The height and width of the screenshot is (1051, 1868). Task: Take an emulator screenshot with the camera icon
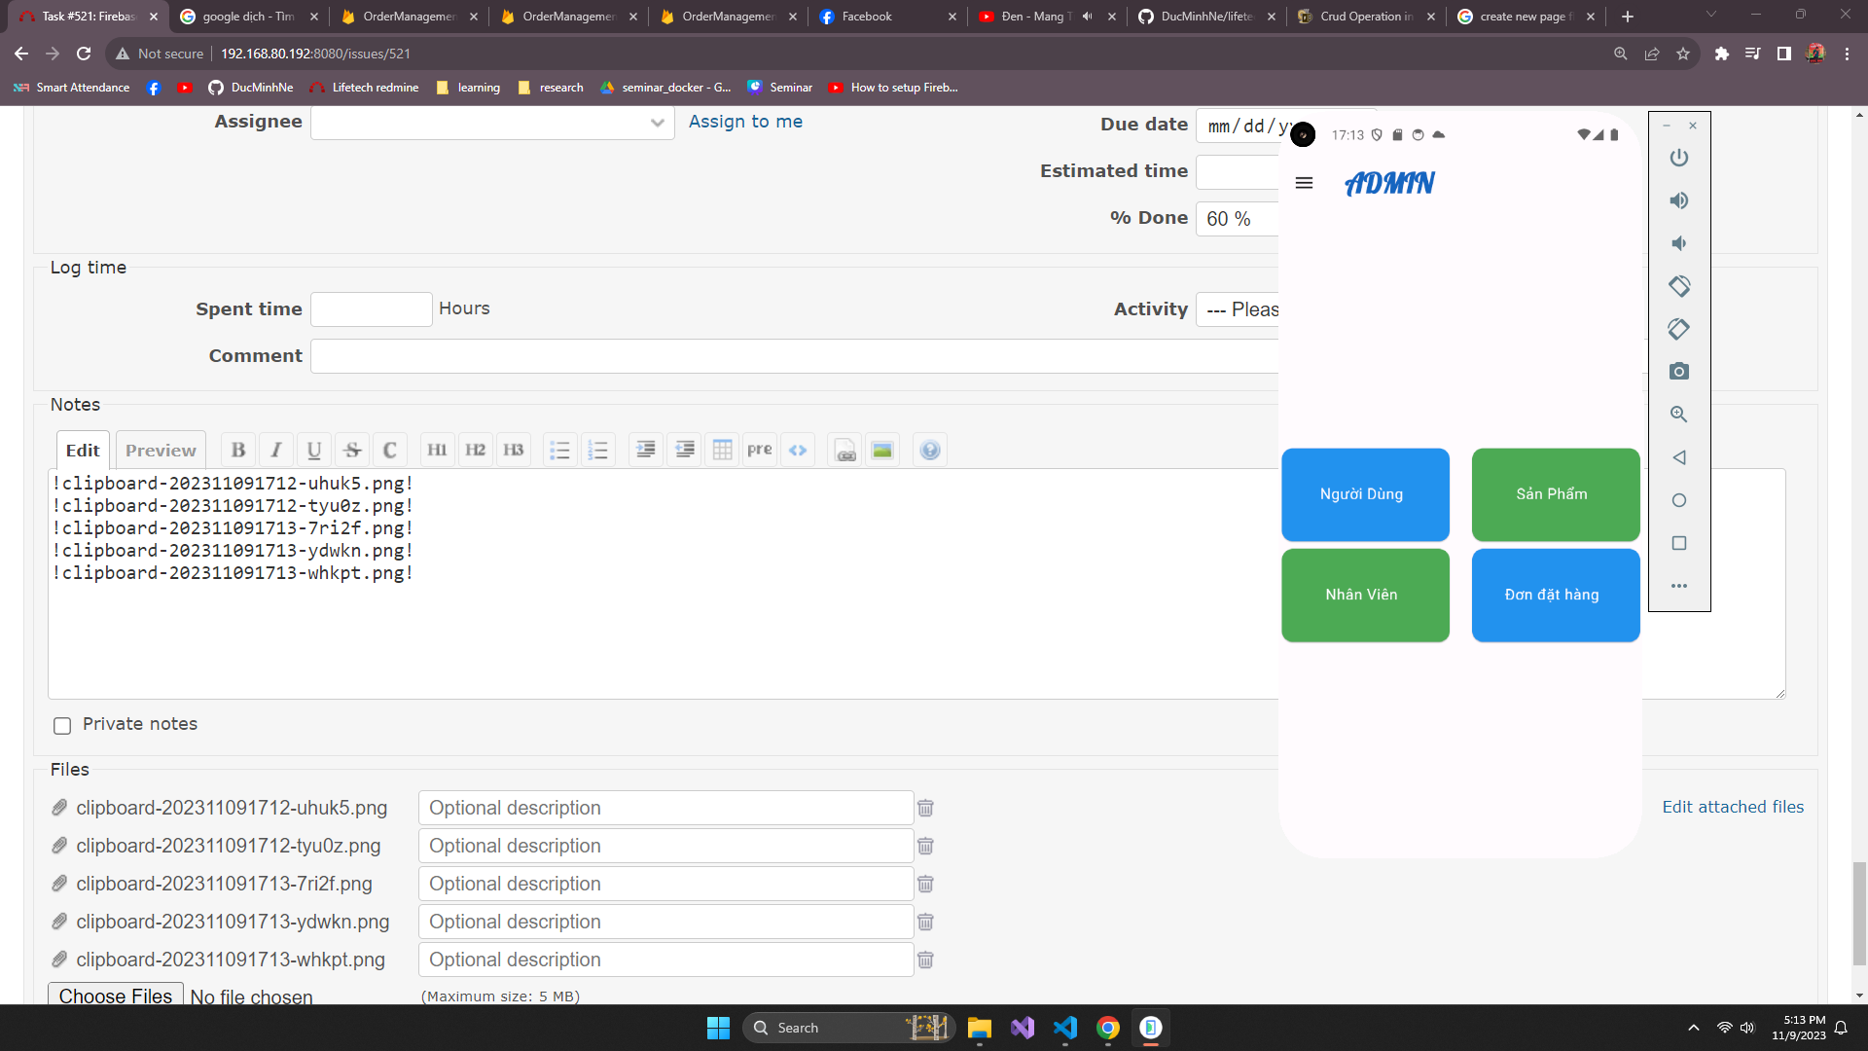(1679, 372)
